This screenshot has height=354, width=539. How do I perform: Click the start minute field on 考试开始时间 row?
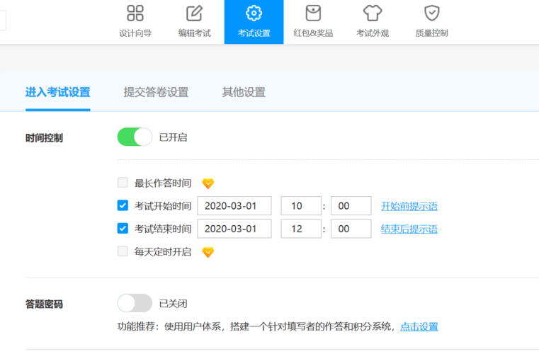351,206
